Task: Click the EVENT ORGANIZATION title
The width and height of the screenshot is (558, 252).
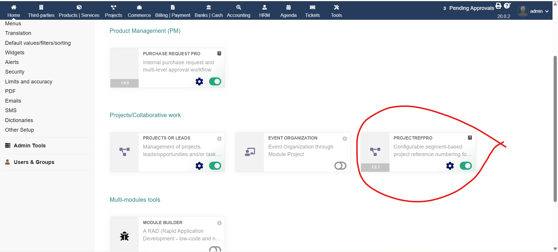Action: pyautogui.click(x=293, y=138)
